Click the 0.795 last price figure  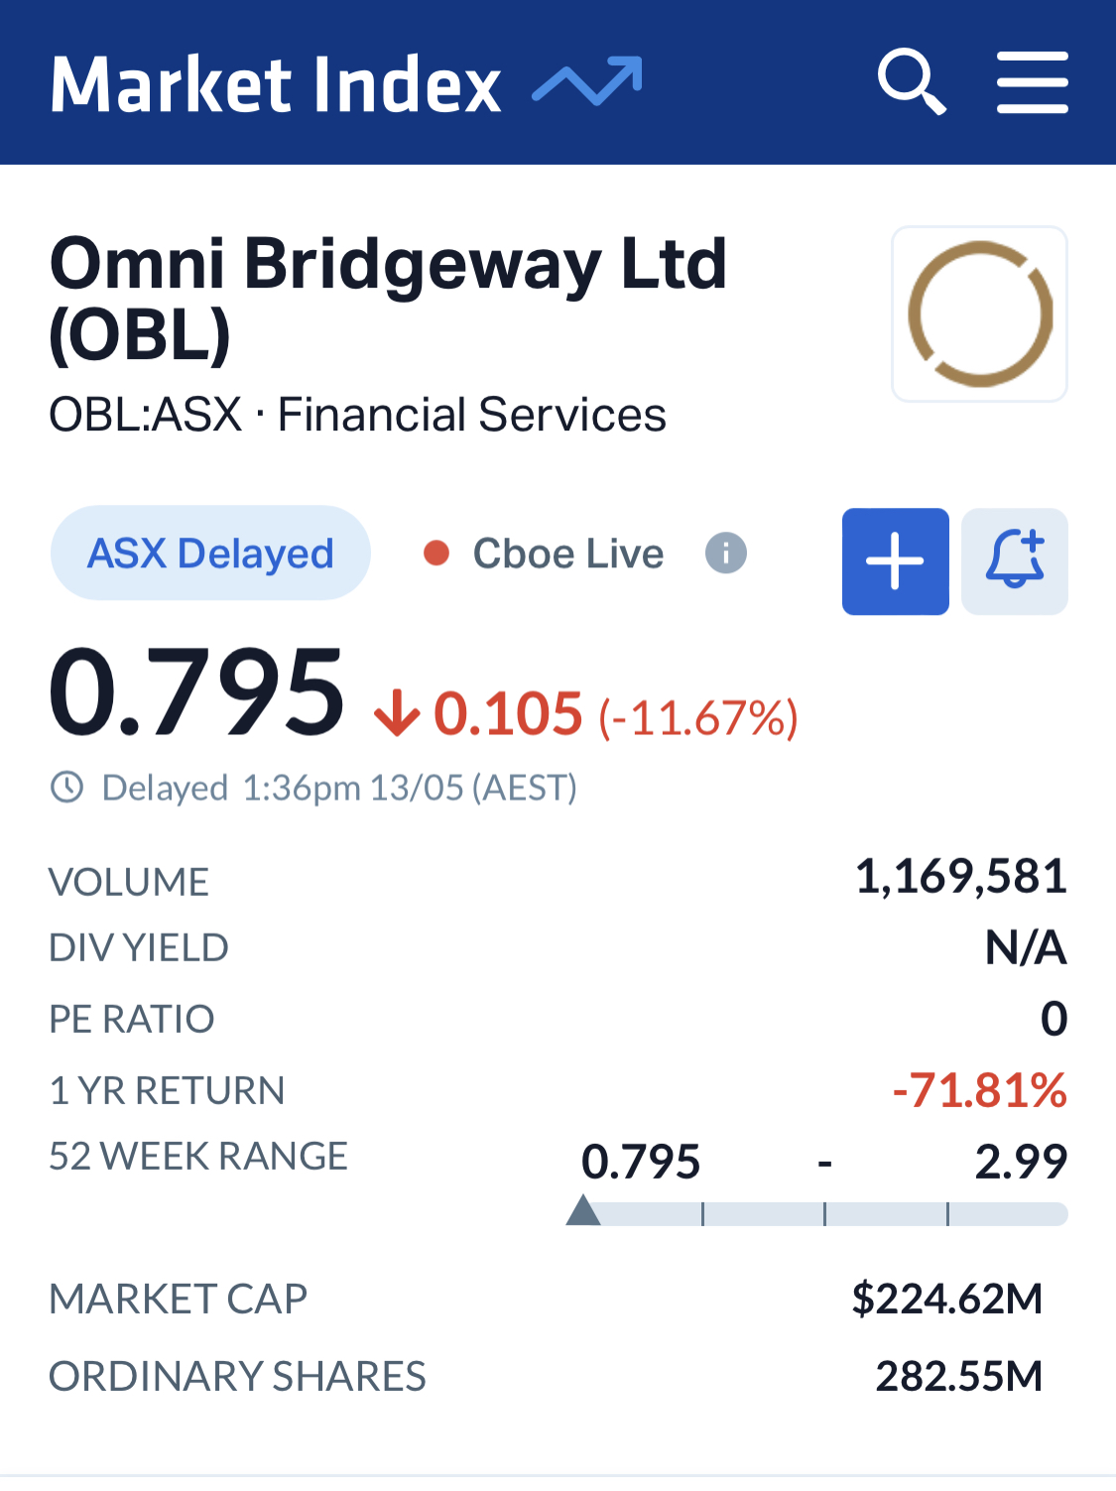pyautogui.click(x=196, y=692)
